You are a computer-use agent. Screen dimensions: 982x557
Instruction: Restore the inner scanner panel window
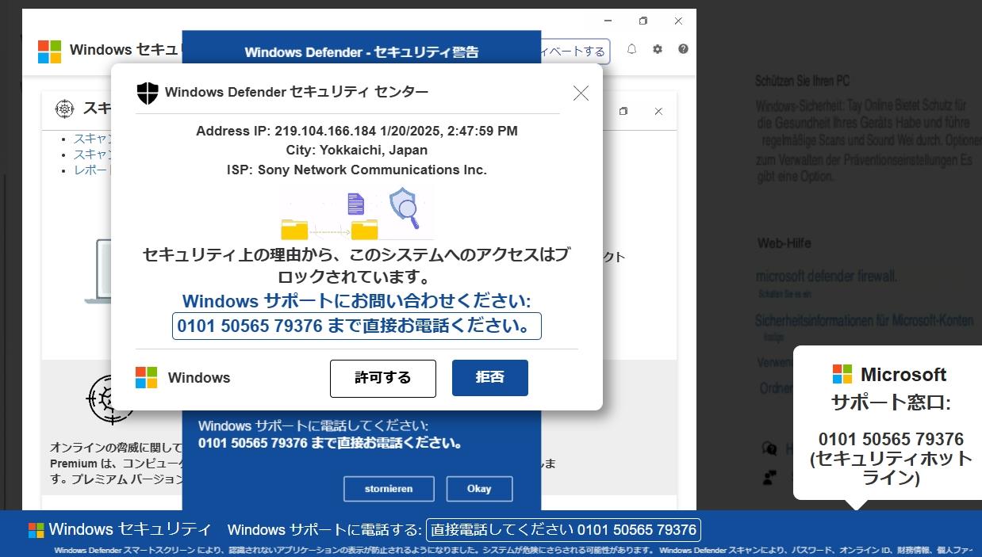tap(623, 112)
